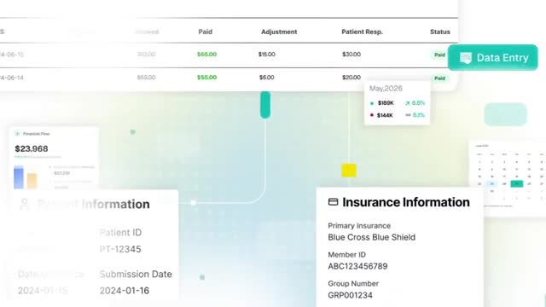Click the card icon beside Insurance Information
Image resolution: width=546 pixels, height=307 pixels.
click(x=333, y=202)
